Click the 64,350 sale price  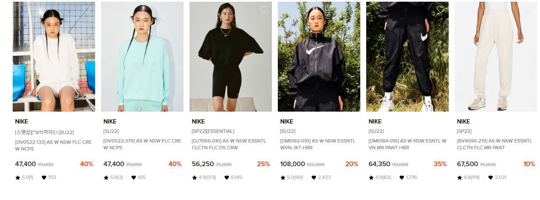click(x=379, y=164)
